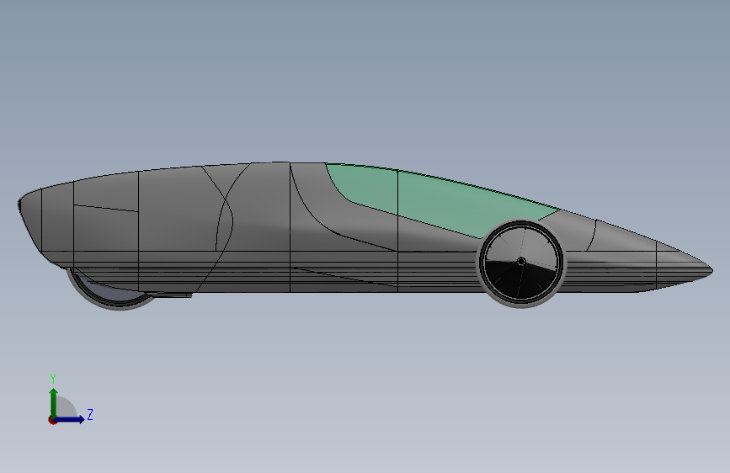Select the exposed black disc wheel

(521, 263)
